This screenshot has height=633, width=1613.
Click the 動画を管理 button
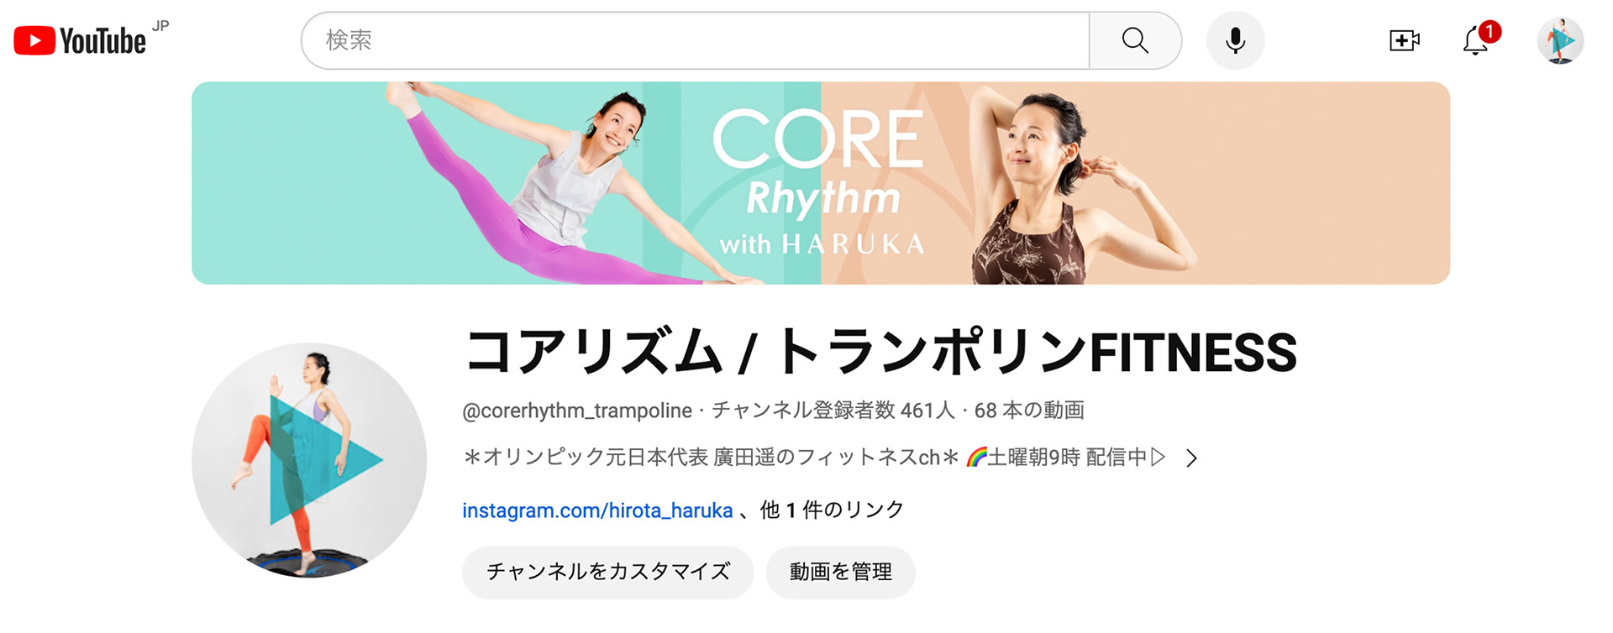(841, 572)
